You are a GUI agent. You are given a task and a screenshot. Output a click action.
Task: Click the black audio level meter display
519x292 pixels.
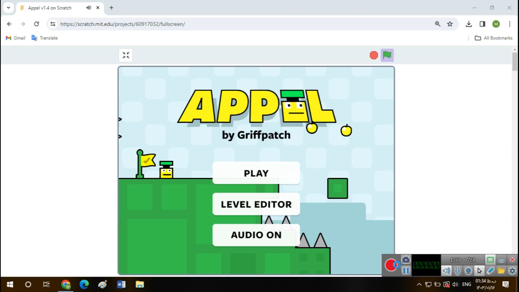click(x=426, y=265)
